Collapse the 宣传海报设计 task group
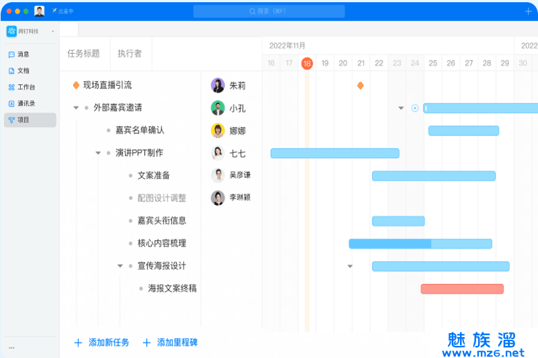Viewport: 538px width, 358px height. point(120,266)
